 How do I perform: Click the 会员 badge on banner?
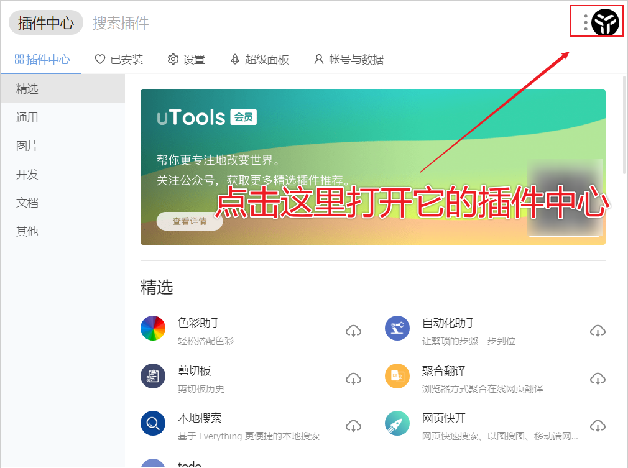(244, 117)
